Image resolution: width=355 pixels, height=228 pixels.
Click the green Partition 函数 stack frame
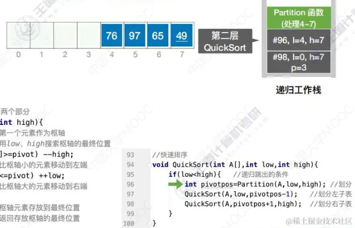point(299,18)
